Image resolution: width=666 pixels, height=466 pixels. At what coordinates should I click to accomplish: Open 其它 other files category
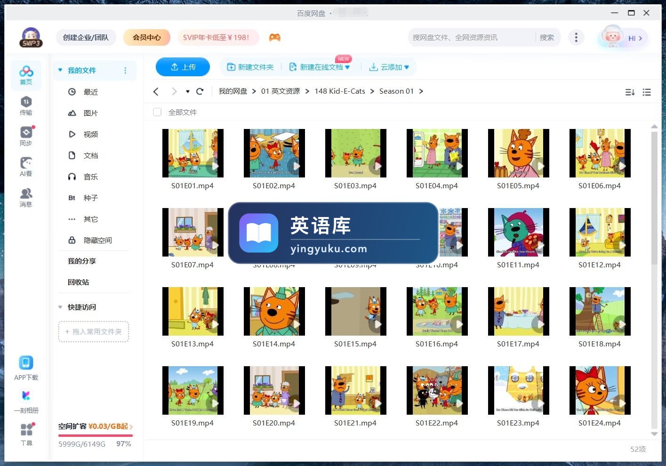click(90, 219)
